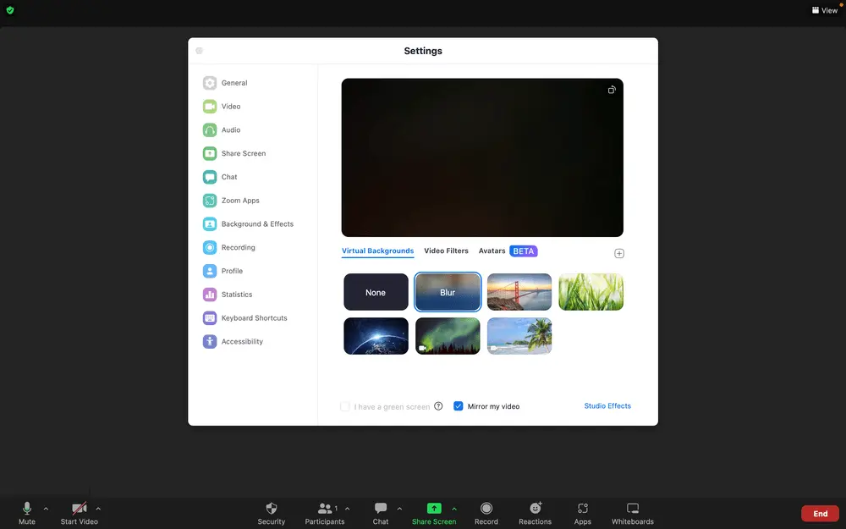Switch to the Video Filters tab
The image size is (846, 529).
[446, 251]
